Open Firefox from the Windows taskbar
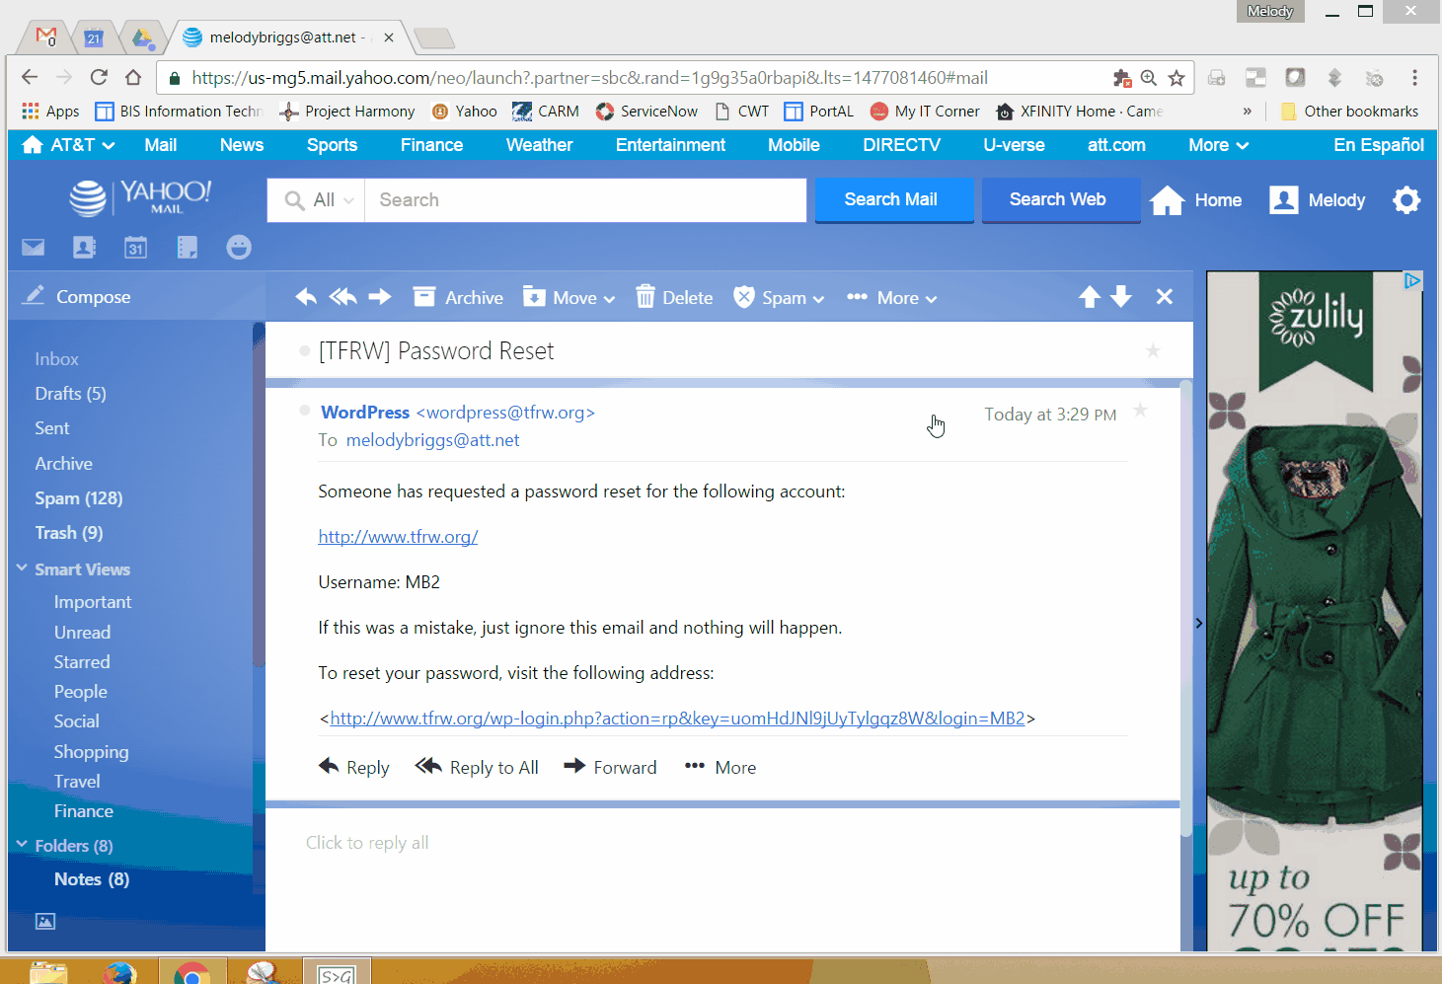 point(119,974)
